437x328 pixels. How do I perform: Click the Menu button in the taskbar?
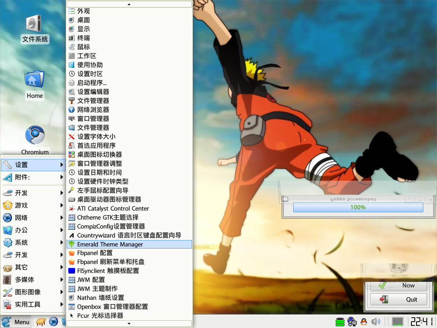pos(16,322)
